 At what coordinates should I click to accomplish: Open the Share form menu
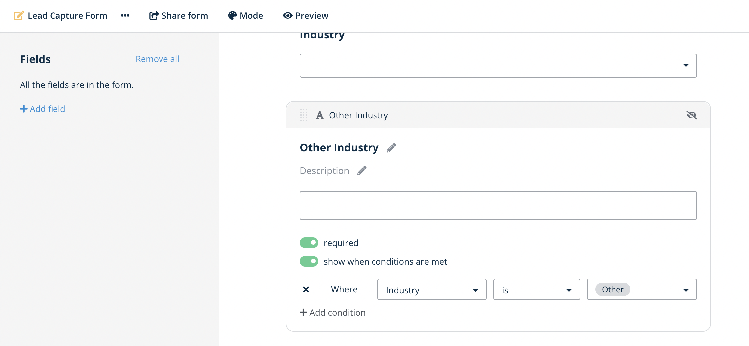point(178,15)
